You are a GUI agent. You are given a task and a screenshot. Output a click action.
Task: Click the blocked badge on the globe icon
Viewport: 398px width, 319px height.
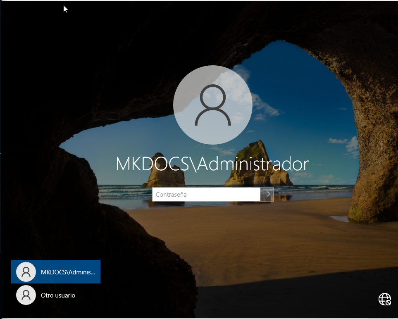(x=388, y=302)
